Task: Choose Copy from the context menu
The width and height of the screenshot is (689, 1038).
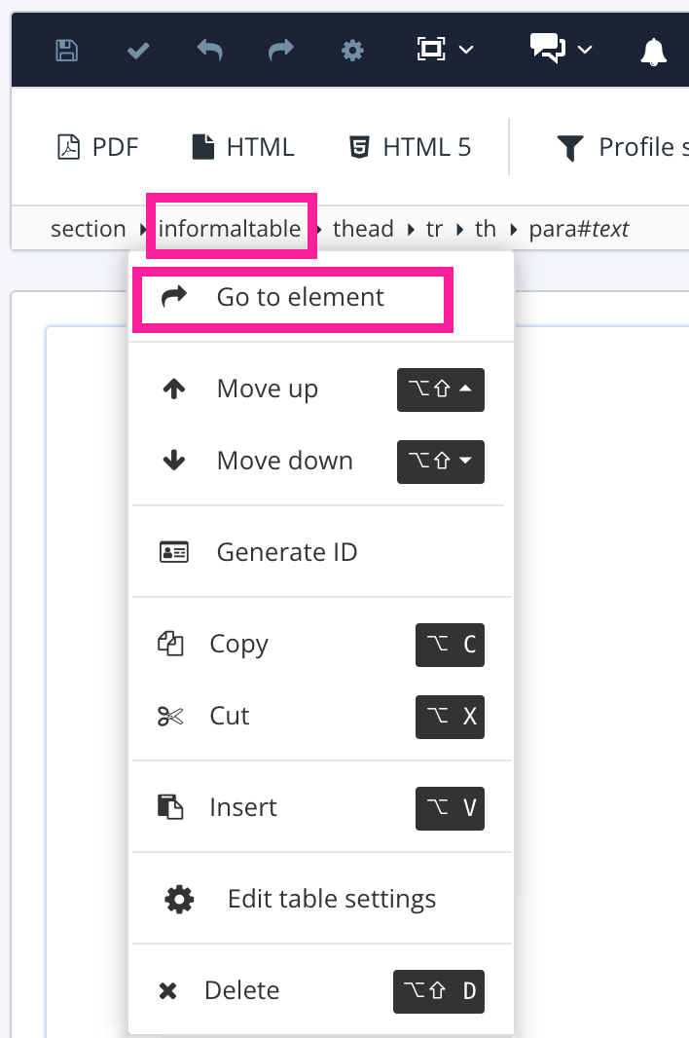Action: [x=238, y=644]
